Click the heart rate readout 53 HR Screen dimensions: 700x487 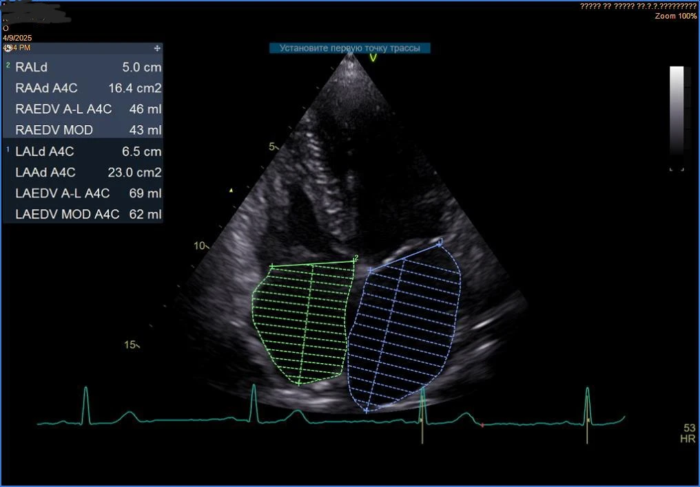(688, 433)
